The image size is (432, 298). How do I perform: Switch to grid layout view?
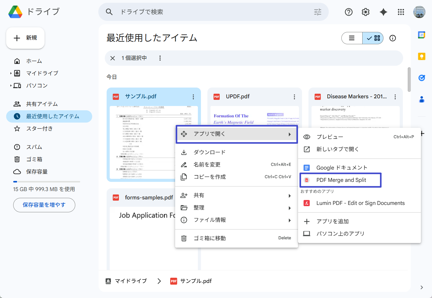(373, 38)
